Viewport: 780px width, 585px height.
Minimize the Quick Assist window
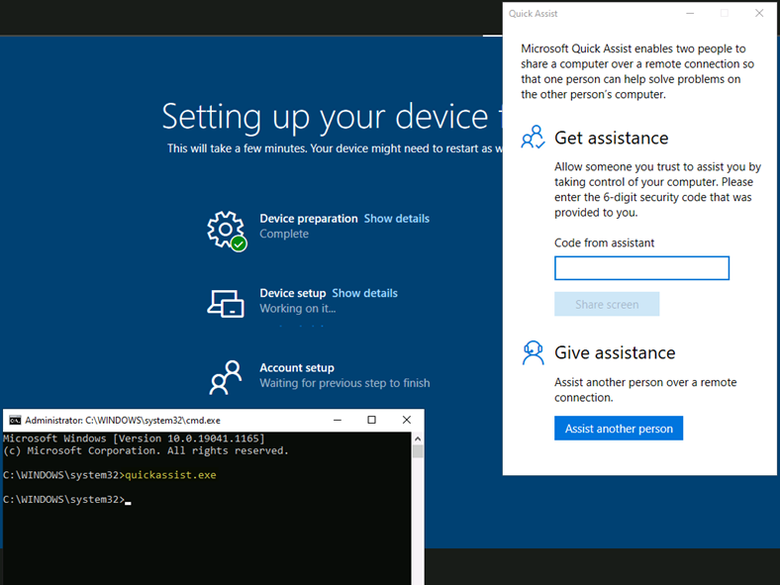pyautogui.click(x=690, y=14)
